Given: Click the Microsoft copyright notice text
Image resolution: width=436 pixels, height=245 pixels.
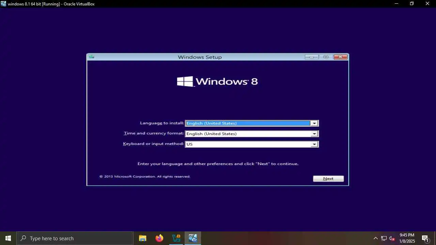Looking at the screenshot, I should [x=145, y=177].
